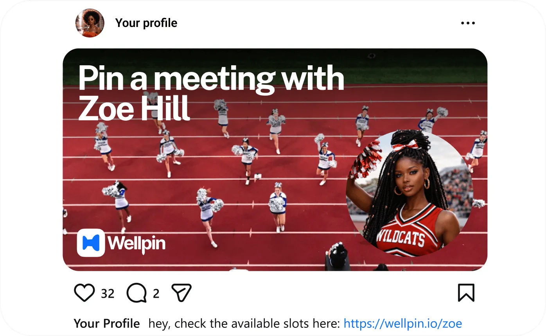
Task: Follow the wellpin.io/zoe link
Action: (x=403, y=323)
